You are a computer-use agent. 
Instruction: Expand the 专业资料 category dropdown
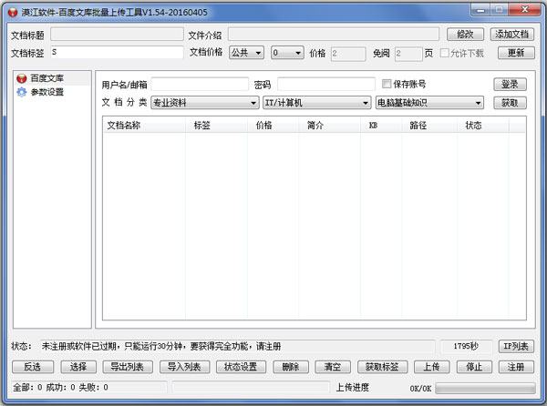click(x=204, y=103)
